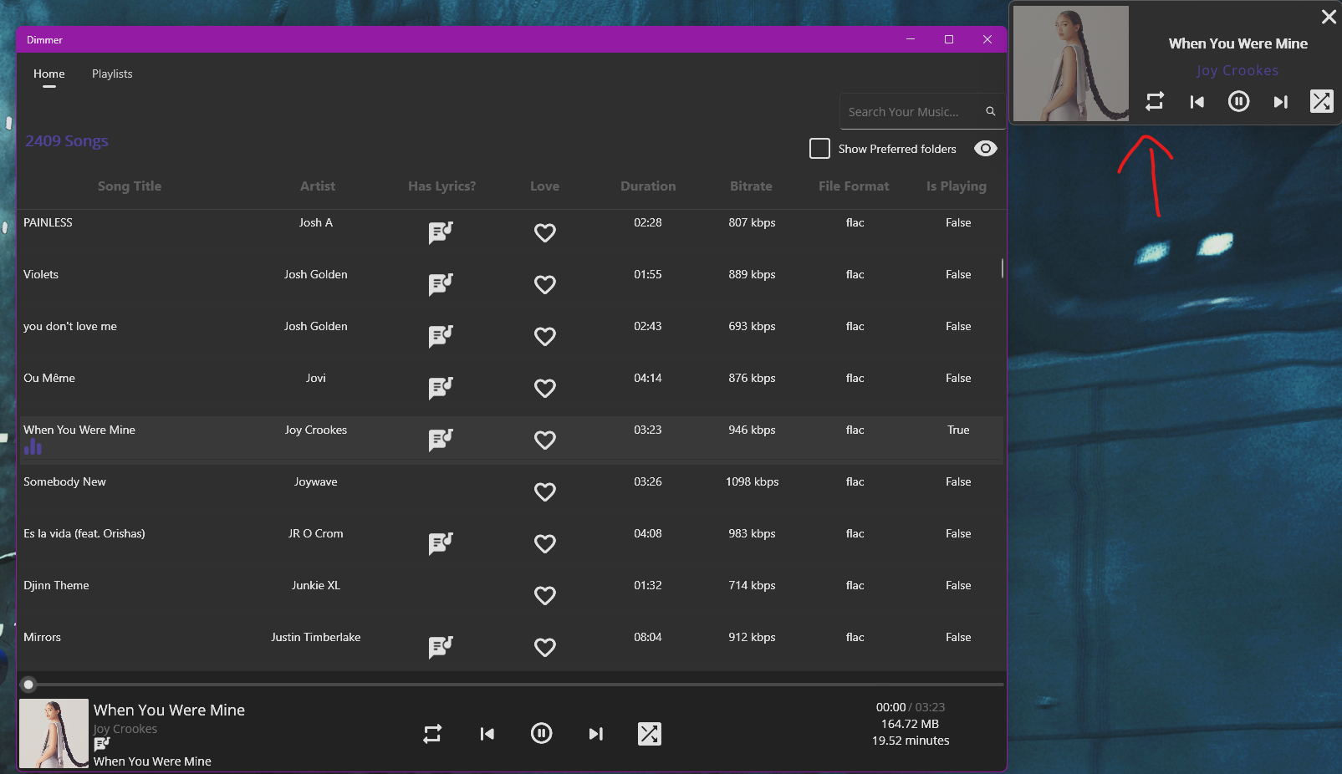Toggle shuffle in mini player
The height and width of the screenshot is (774, 1342).
click(x=1322, y=101)
